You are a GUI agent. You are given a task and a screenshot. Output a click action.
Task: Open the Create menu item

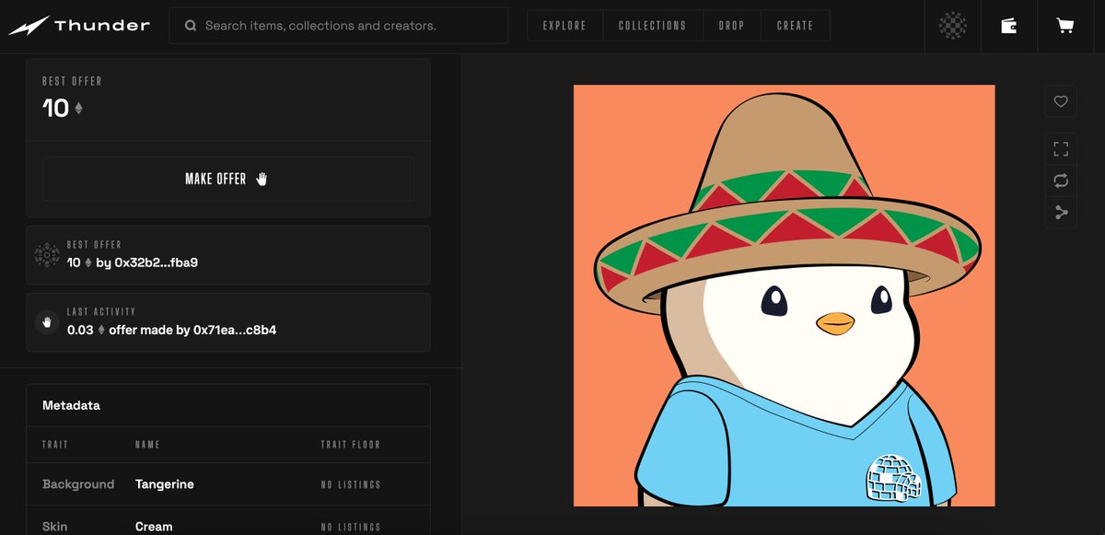(795, 26)
